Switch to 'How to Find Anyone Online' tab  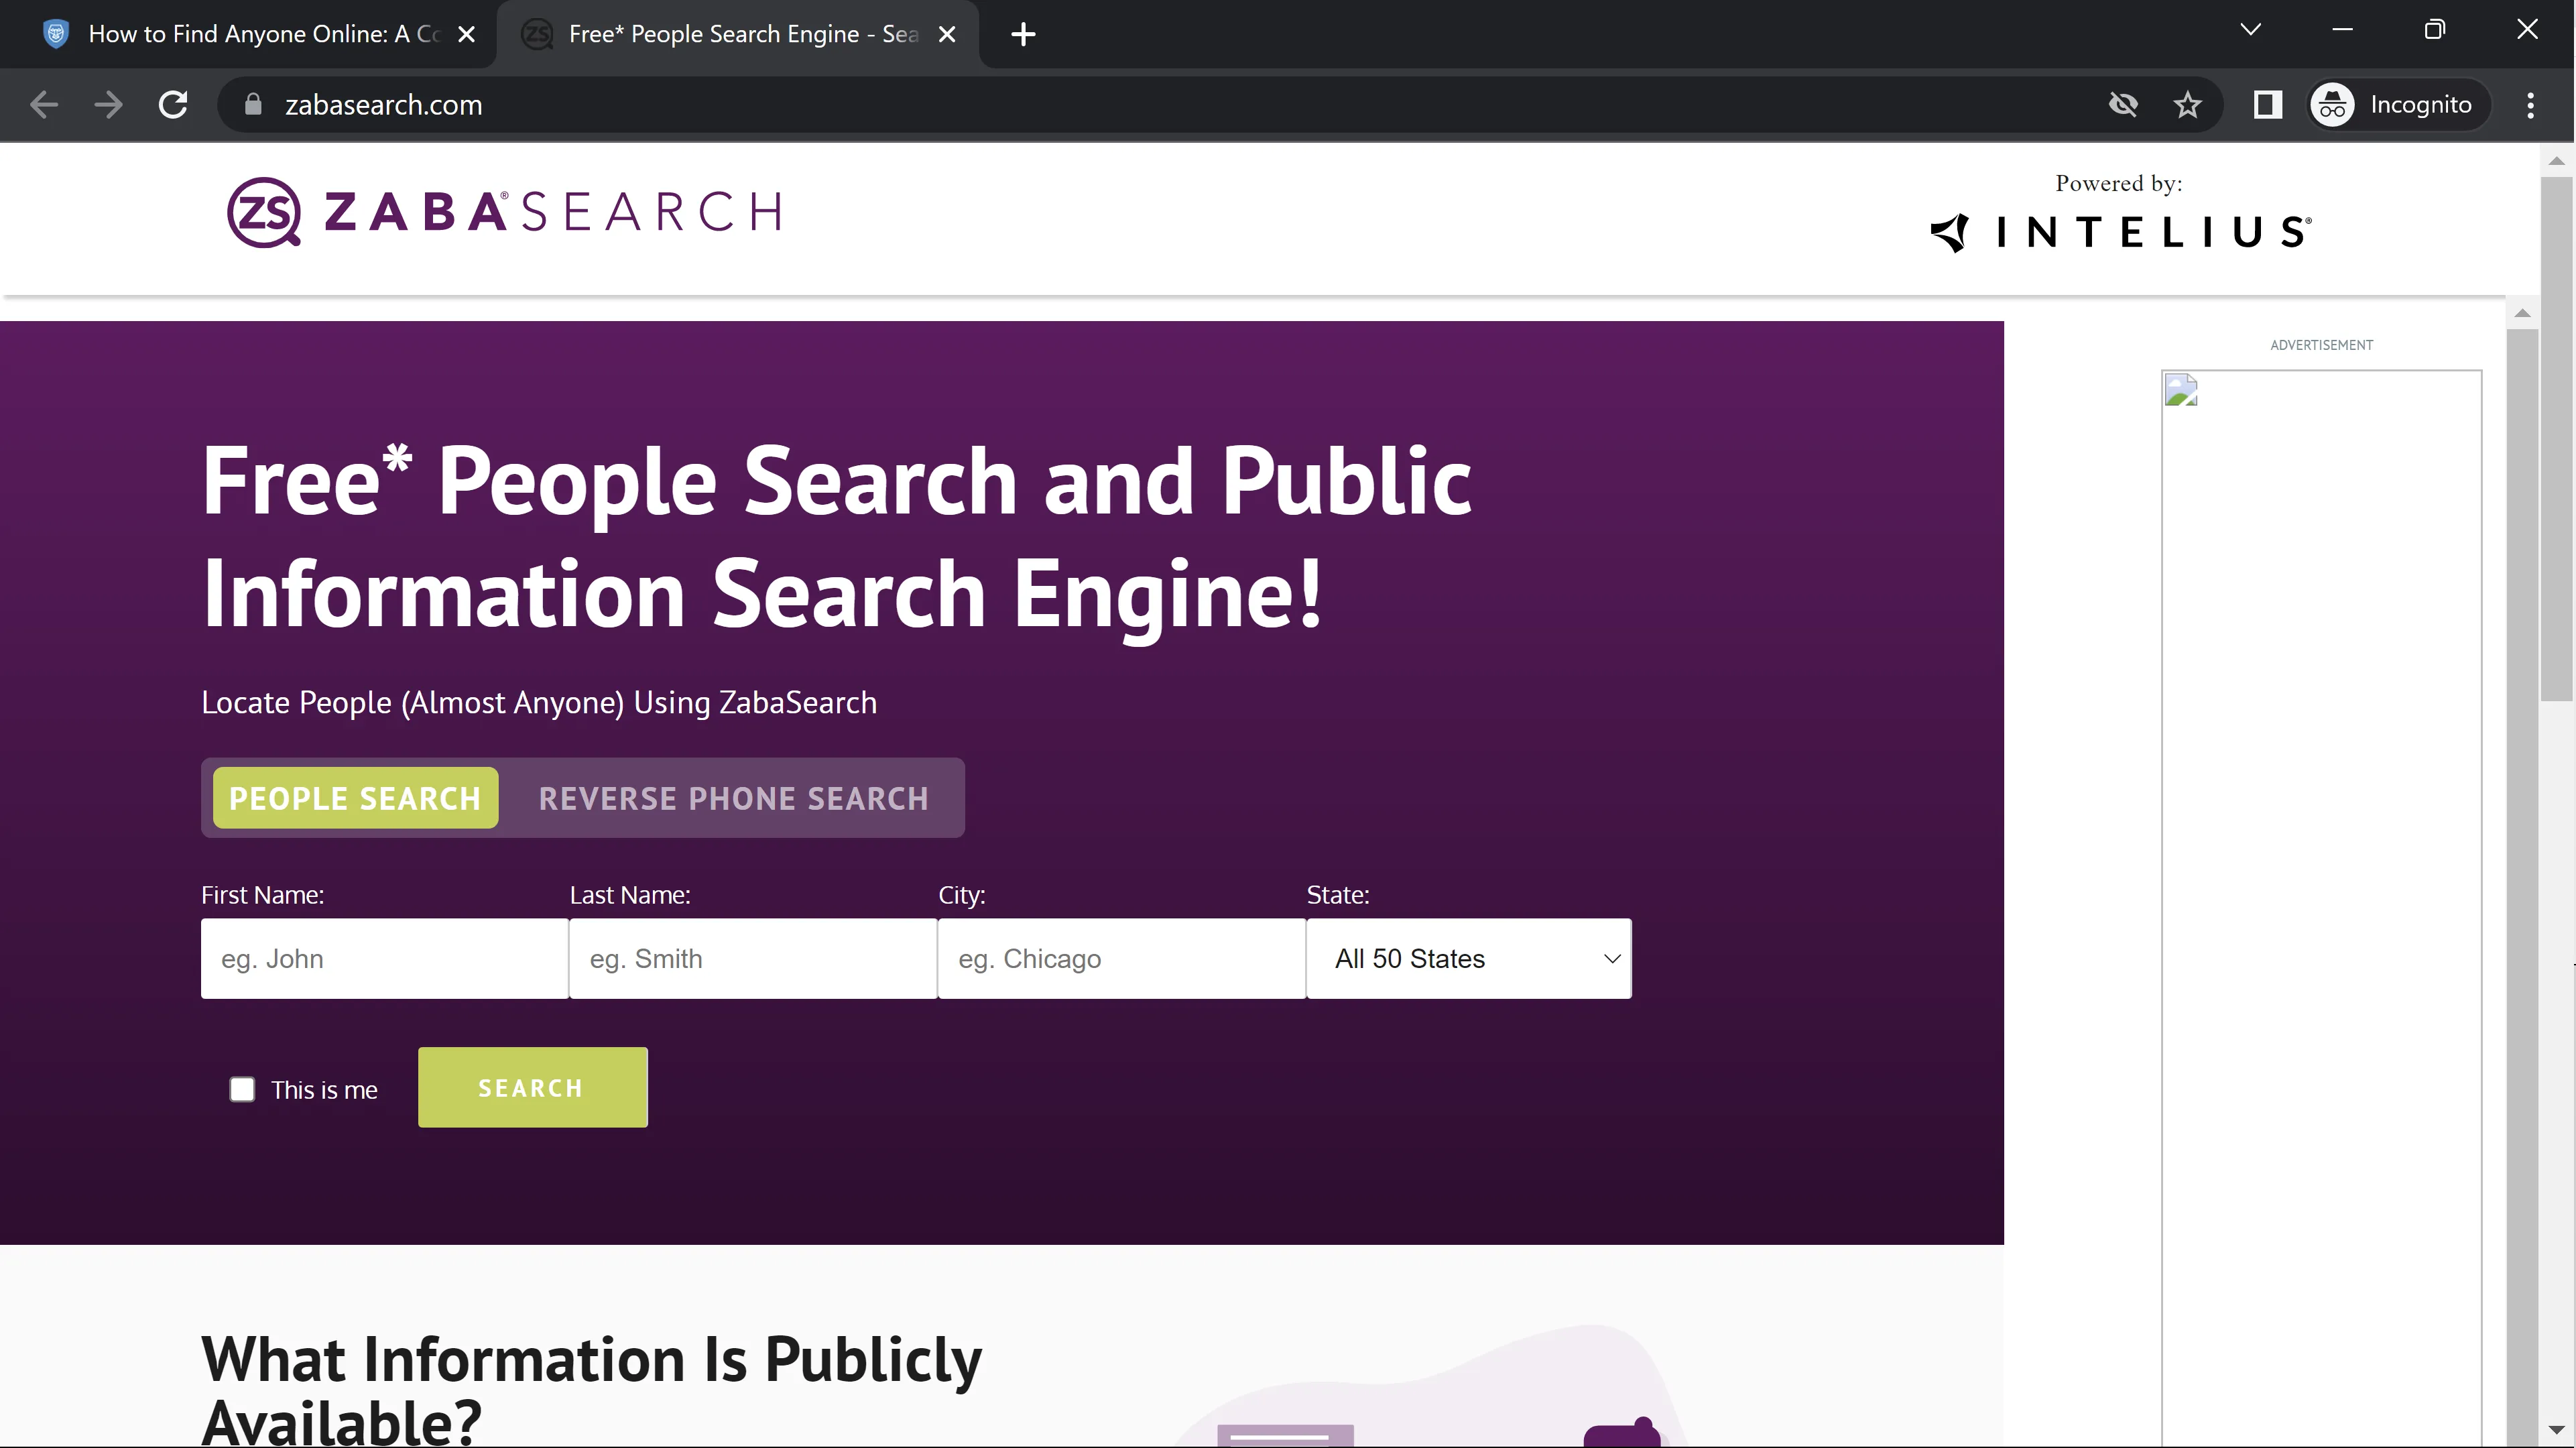(x=262, y=35)
